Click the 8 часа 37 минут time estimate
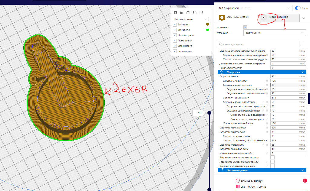 [x=252, y=181]
